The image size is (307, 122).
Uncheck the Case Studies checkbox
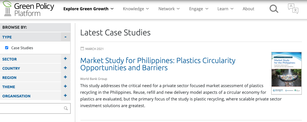pyautogui.click(x=7, y=48)
